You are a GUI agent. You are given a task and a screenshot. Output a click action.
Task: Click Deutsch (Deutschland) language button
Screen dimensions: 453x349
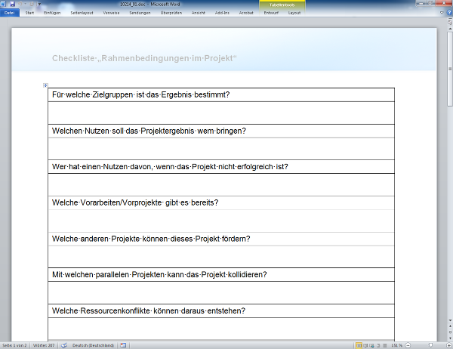[x=94, y=345]
